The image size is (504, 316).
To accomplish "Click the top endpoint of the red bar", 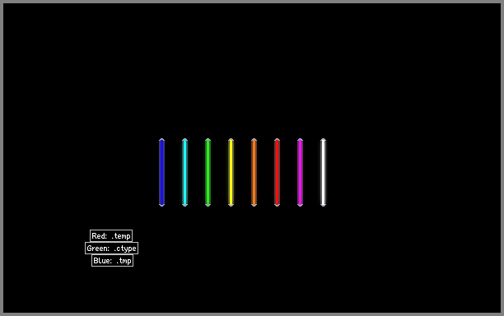I will click(277, 140).
